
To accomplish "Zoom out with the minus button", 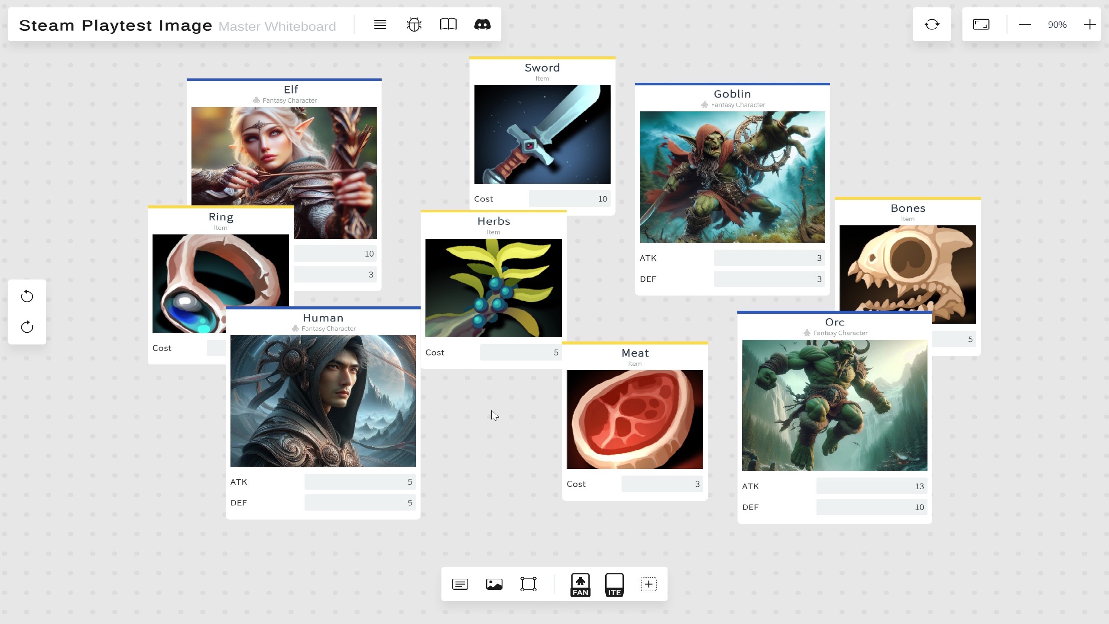I will click(1025, 25).
